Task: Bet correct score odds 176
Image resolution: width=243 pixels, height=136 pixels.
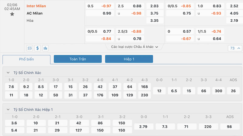Action: (x=100, y=95)
